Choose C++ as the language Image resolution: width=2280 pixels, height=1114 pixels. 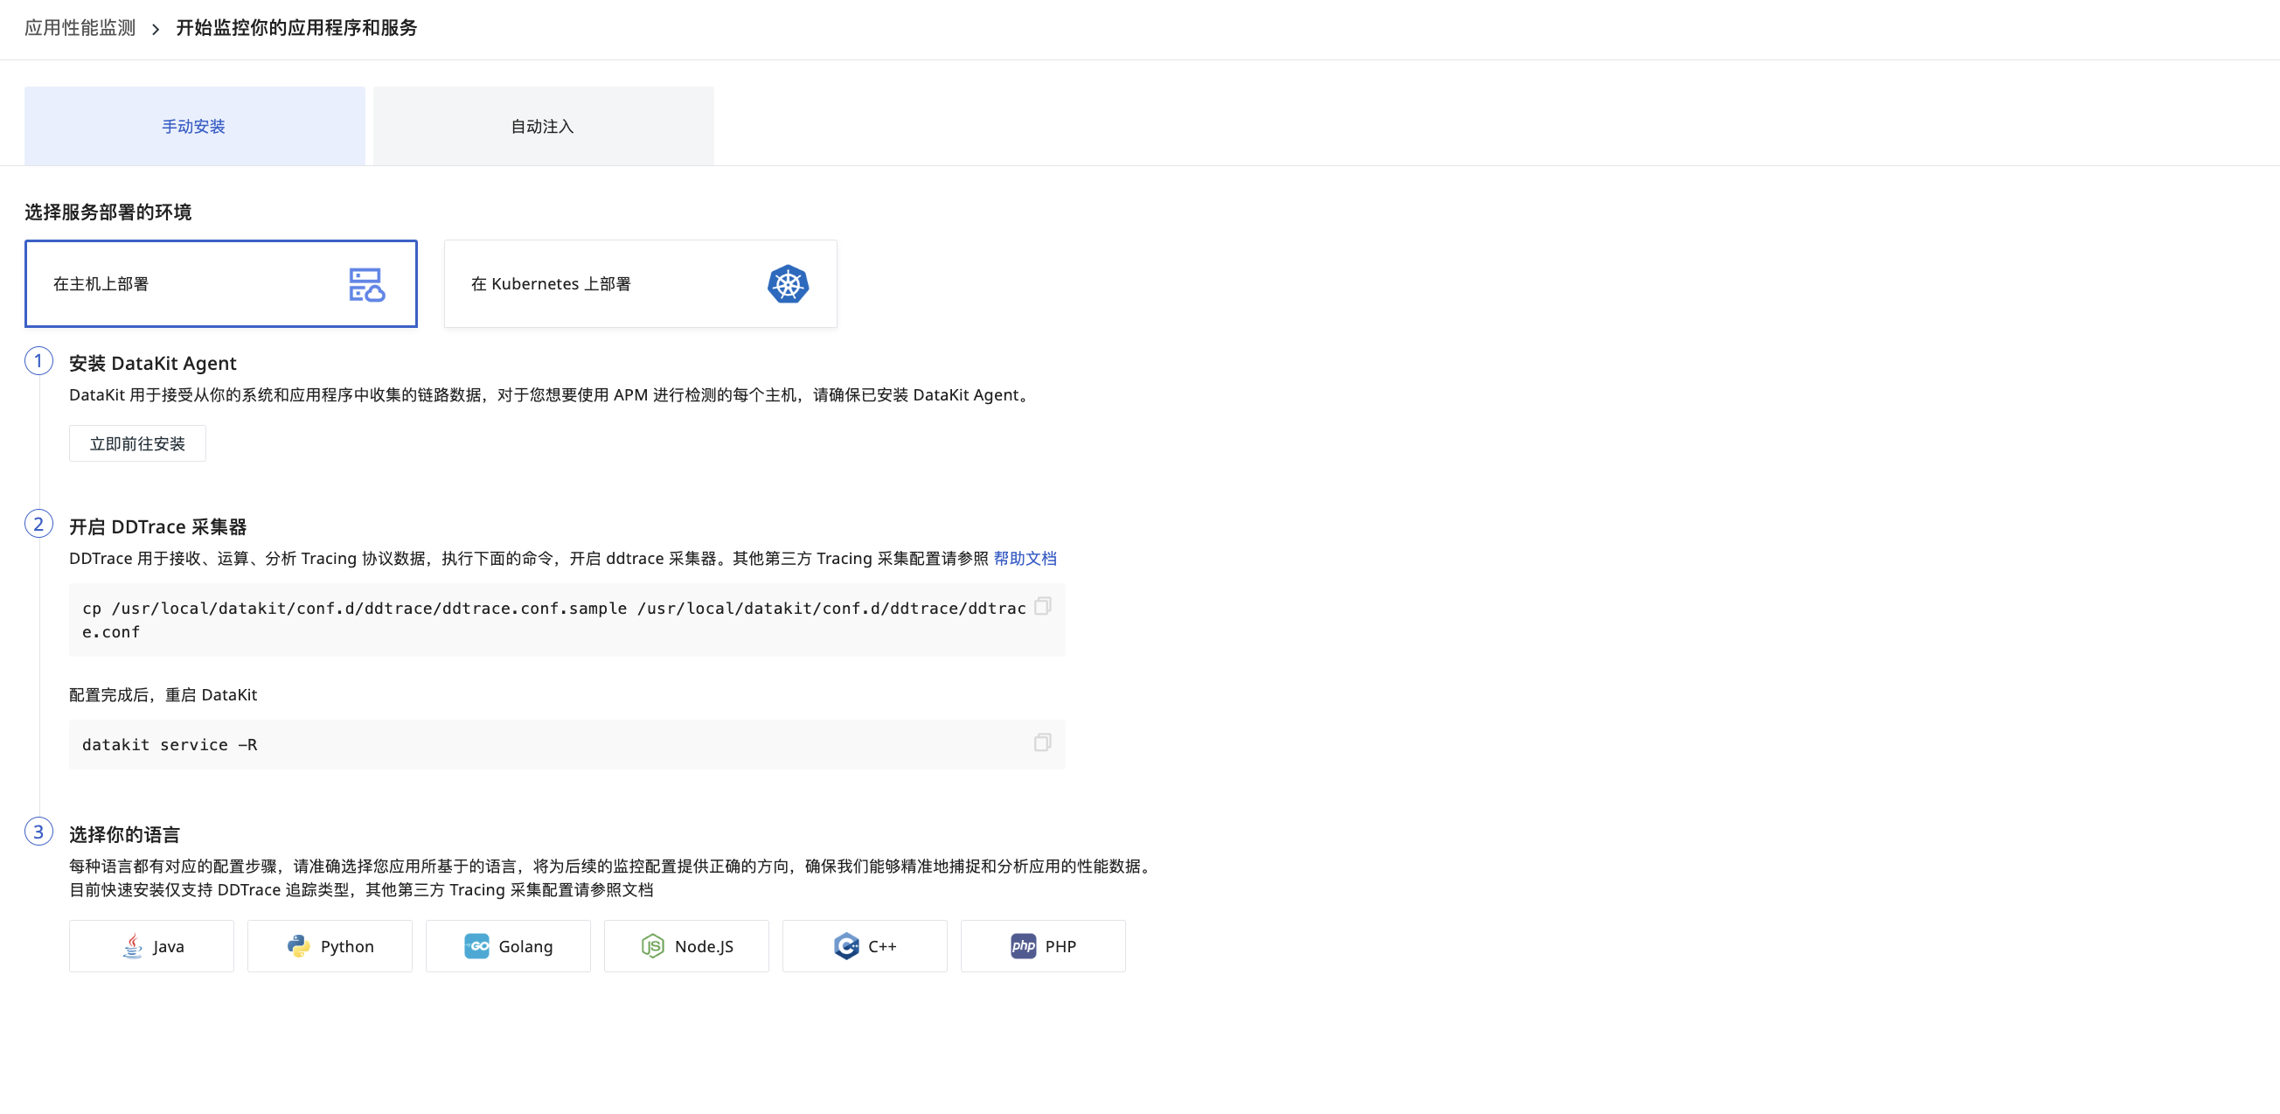click(x=865, y=946)
